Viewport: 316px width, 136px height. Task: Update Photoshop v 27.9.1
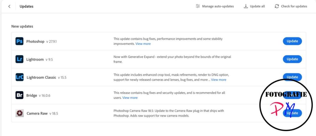292,41
